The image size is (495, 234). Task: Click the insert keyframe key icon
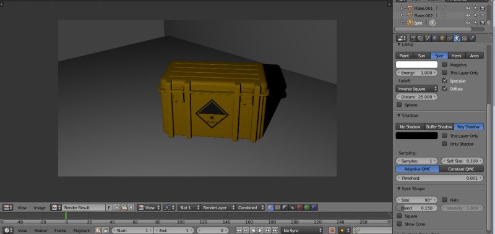[356, 230]
